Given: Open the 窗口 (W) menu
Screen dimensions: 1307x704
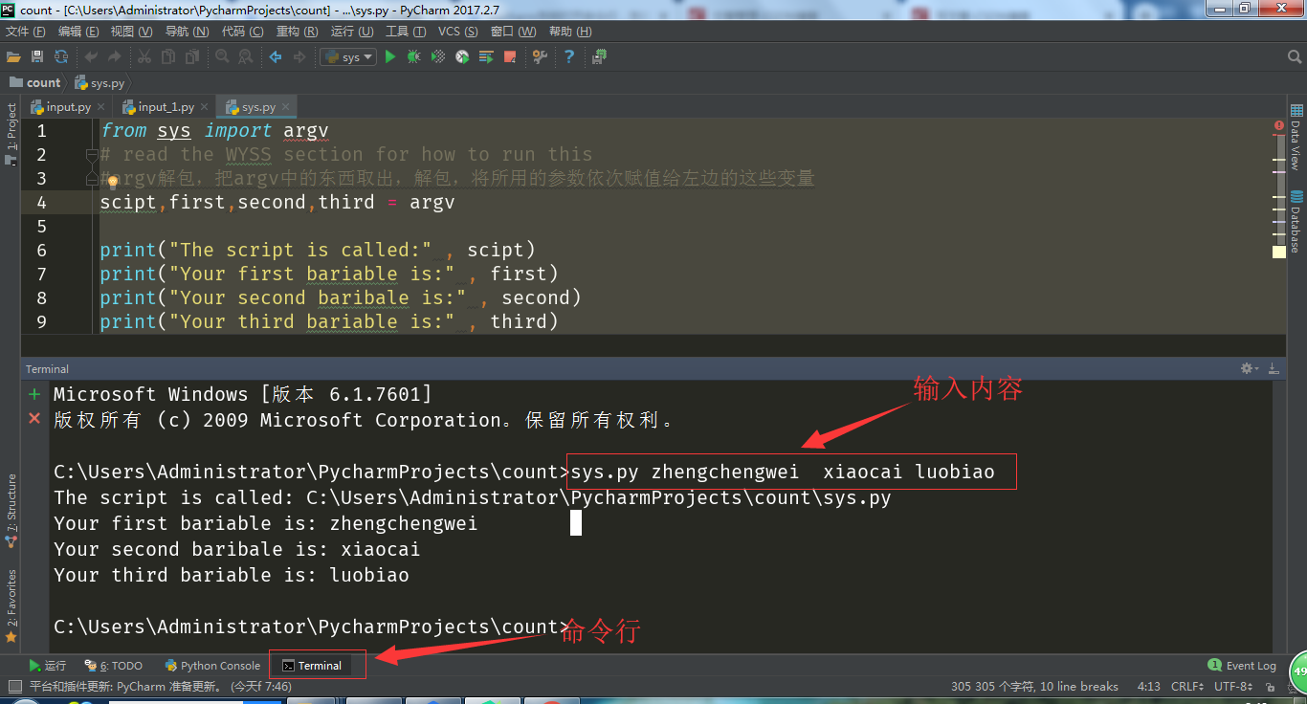Looking at the screenshot, I should [x=513, y=32].
